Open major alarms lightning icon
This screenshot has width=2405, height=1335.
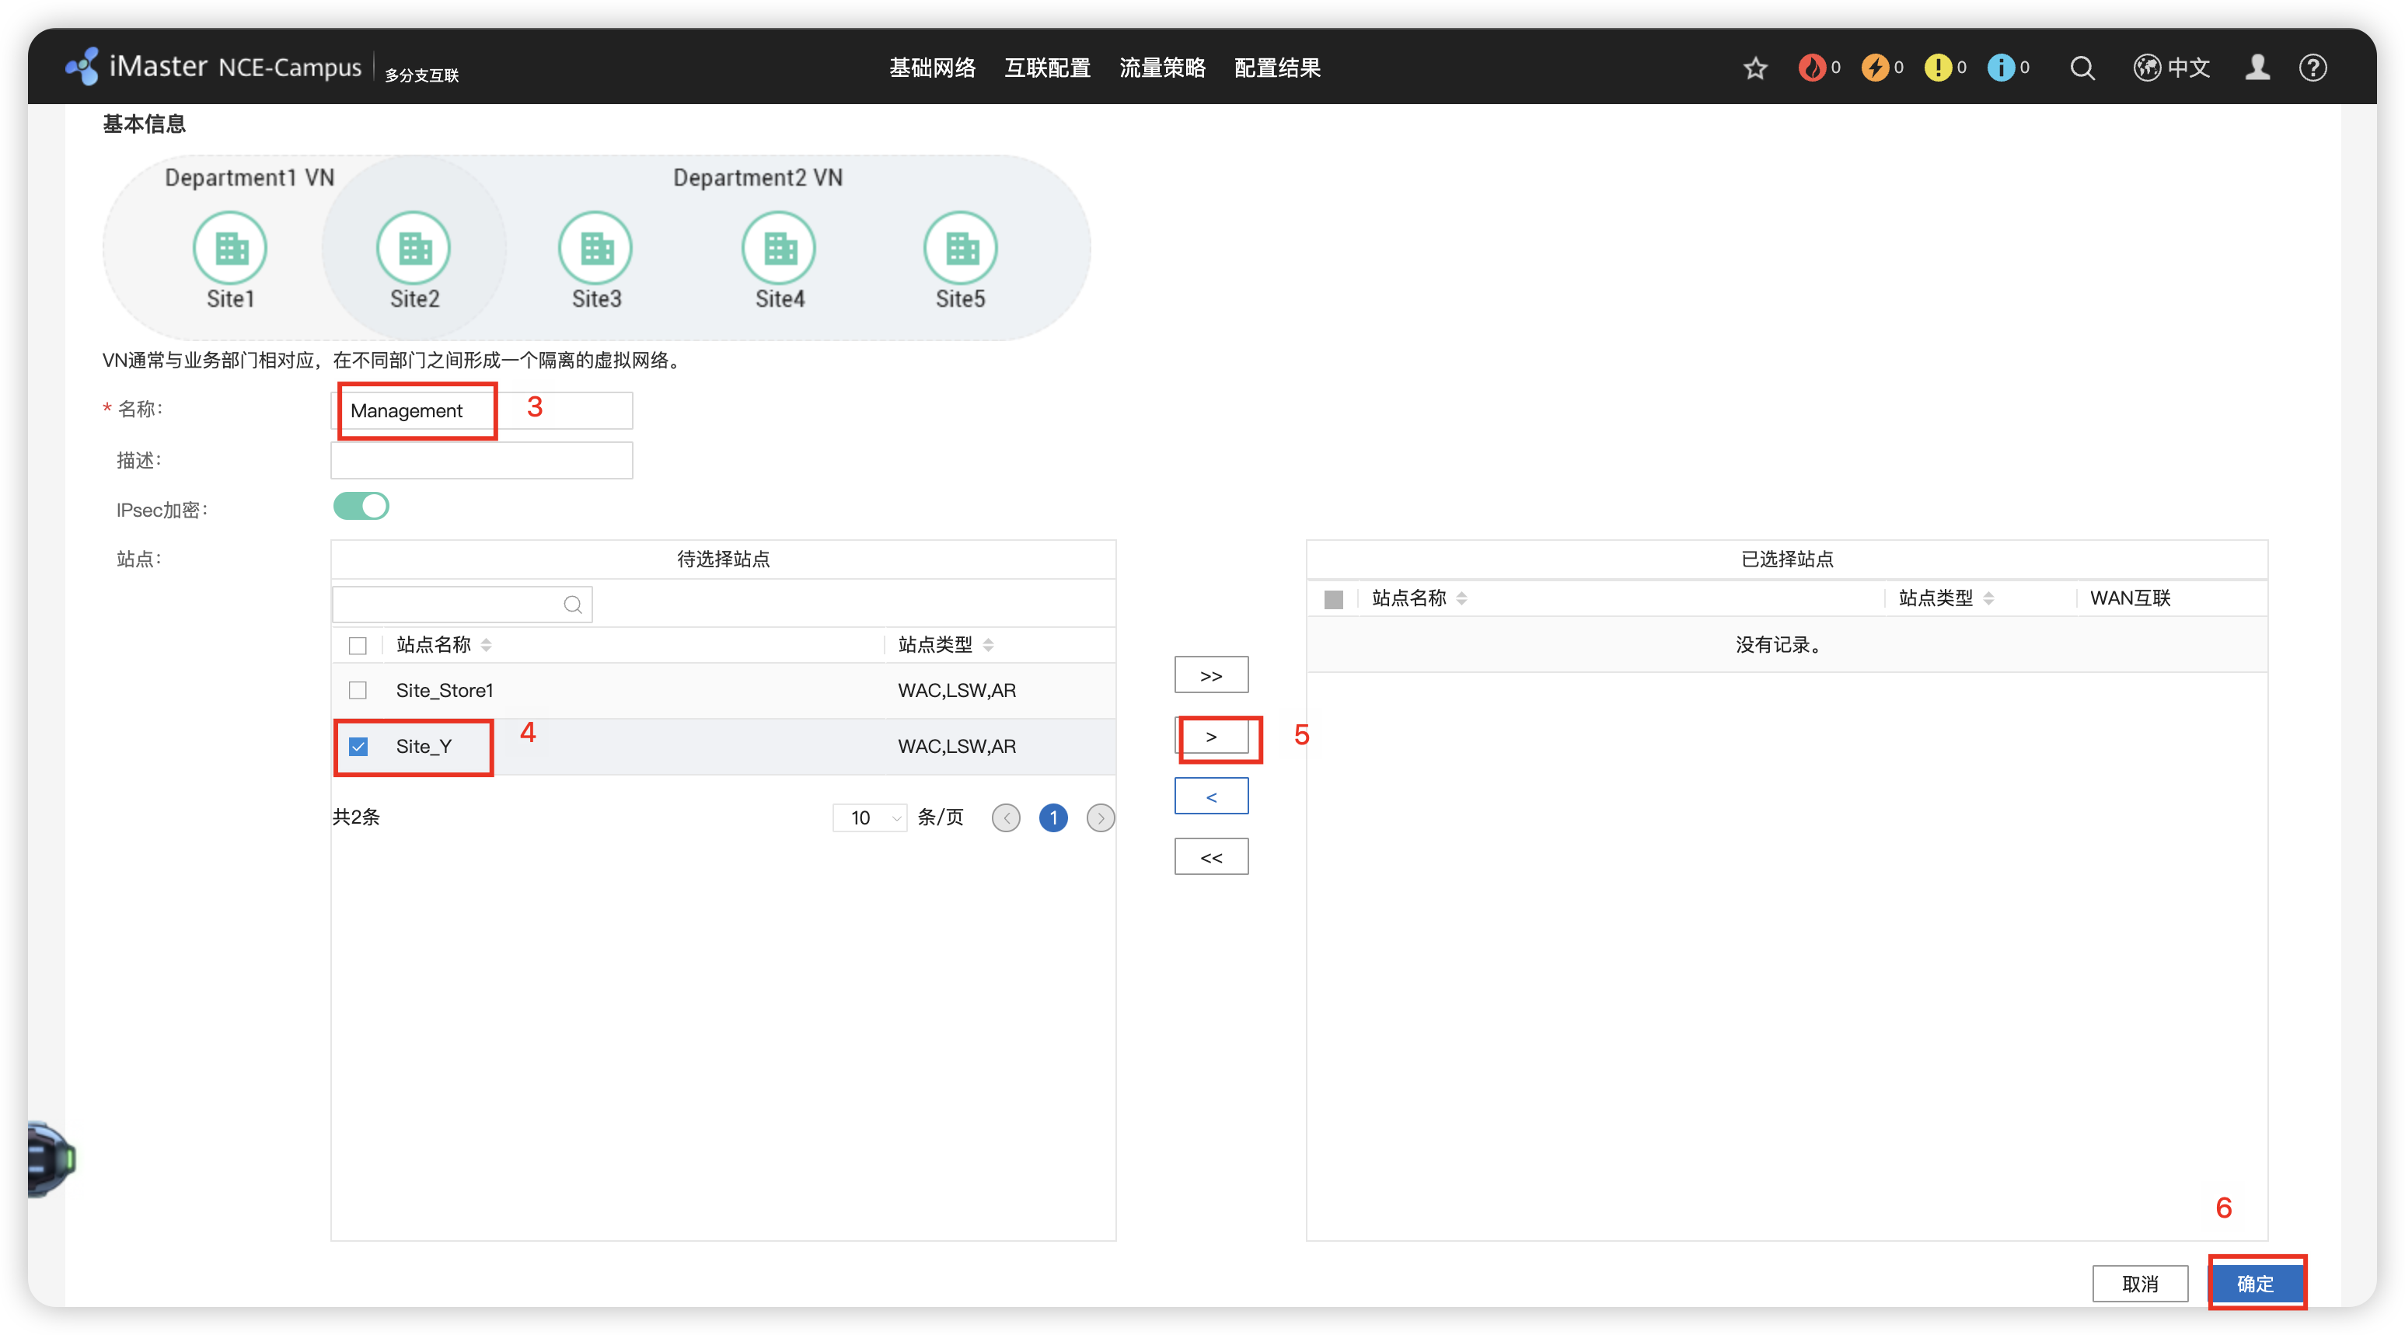tap(1875, 68)
